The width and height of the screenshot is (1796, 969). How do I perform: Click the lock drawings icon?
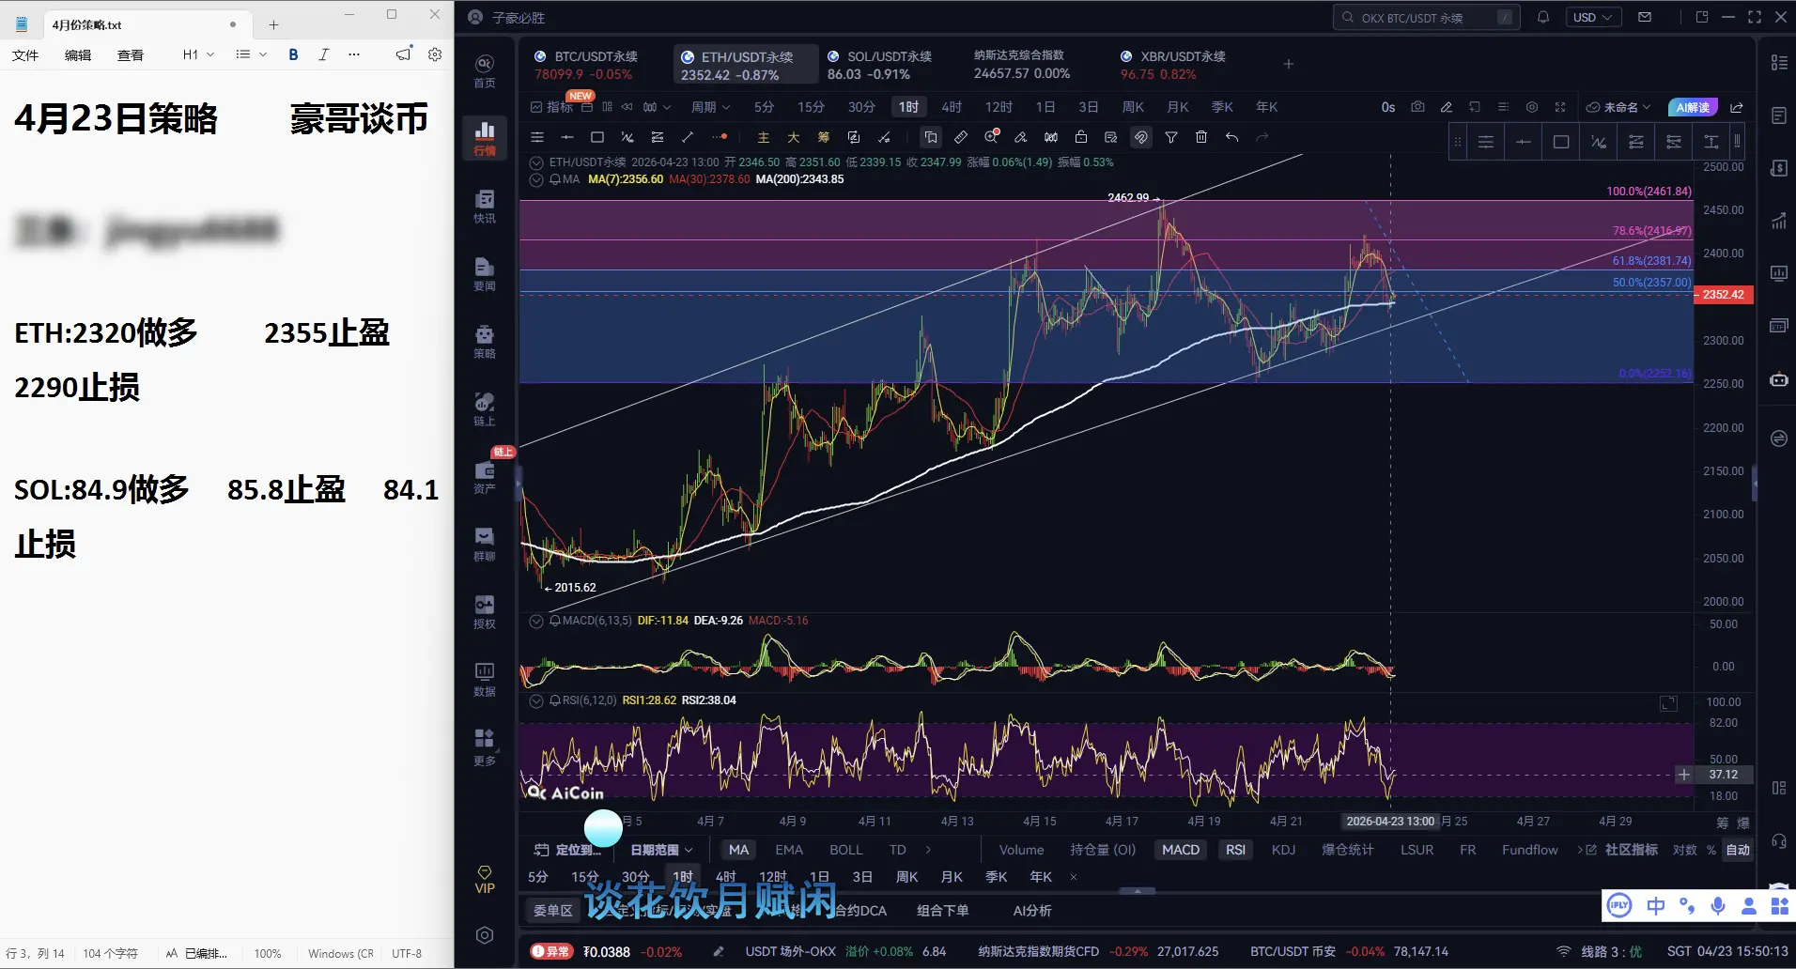(1081, 137)
